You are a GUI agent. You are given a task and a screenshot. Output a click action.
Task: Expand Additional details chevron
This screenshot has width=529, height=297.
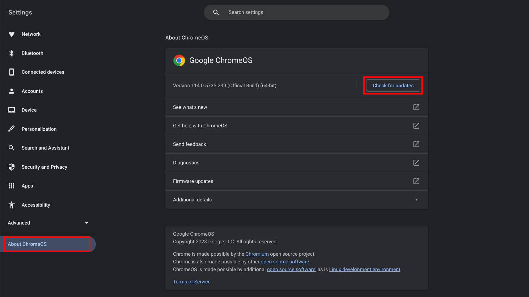pos(416,200)
